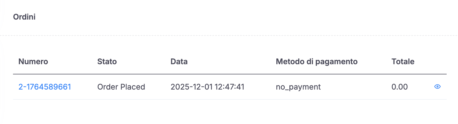View order details via eye icon
This screenshot has height=124, width=458.
[x=437, y=87]
